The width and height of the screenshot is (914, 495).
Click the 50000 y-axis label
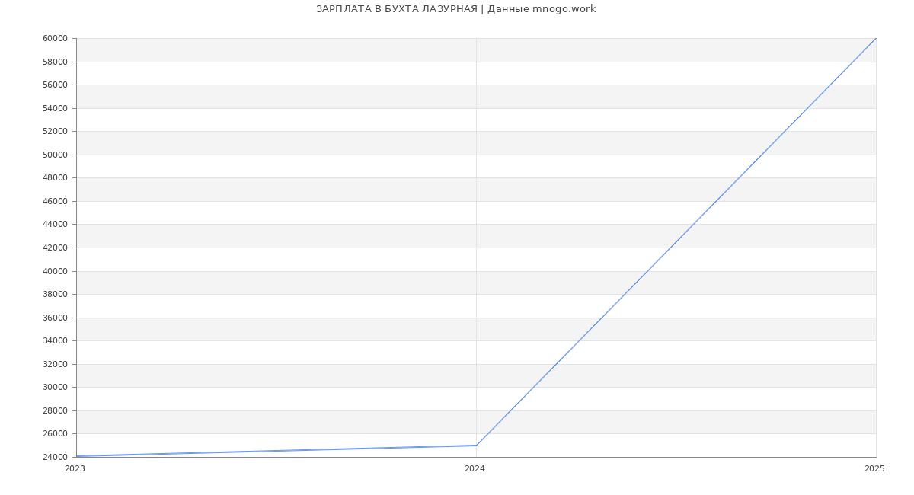(x=55, y=155)
